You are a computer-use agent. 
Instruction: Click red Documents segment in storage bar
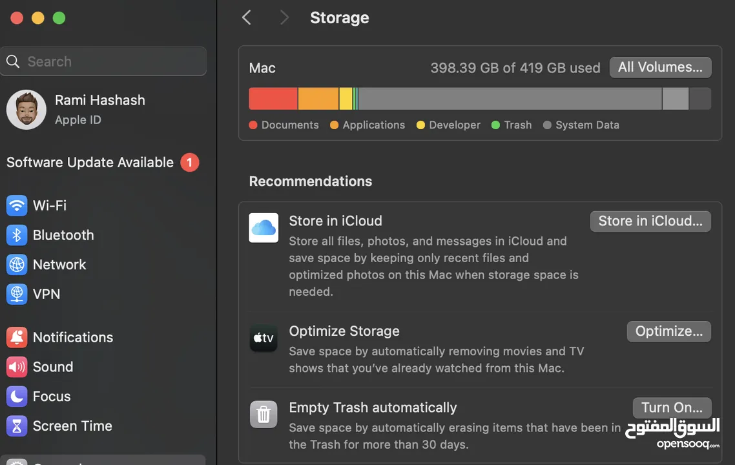tap(273, 98)
